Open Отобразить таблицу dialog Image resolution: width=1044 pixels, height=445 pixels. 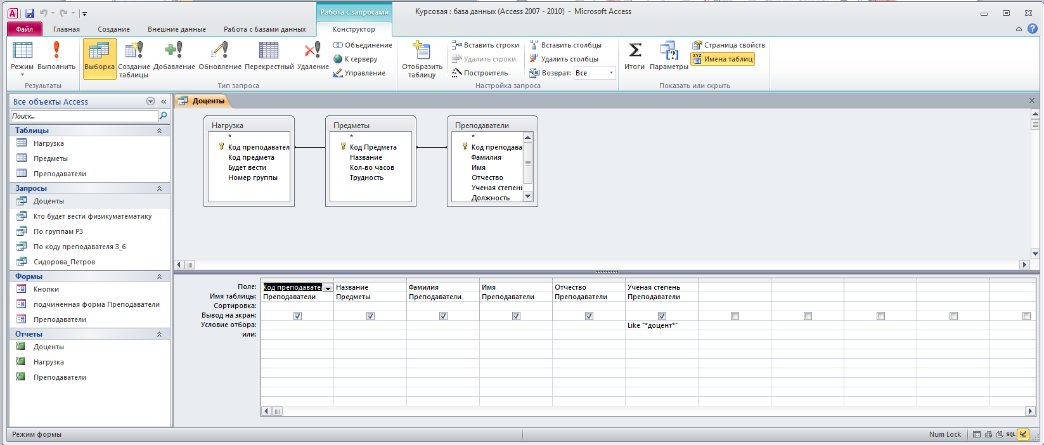(422, 60)
